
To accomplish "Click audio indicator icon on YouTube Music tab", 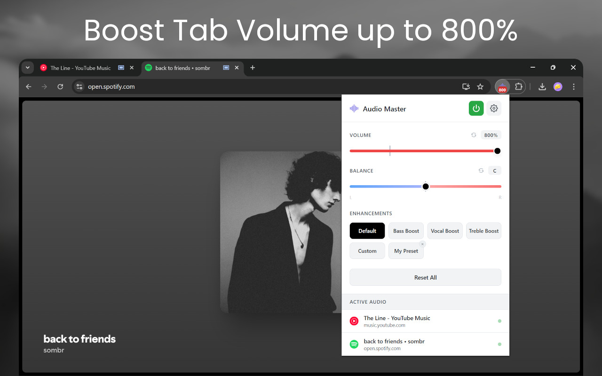I will coord(121,68).
